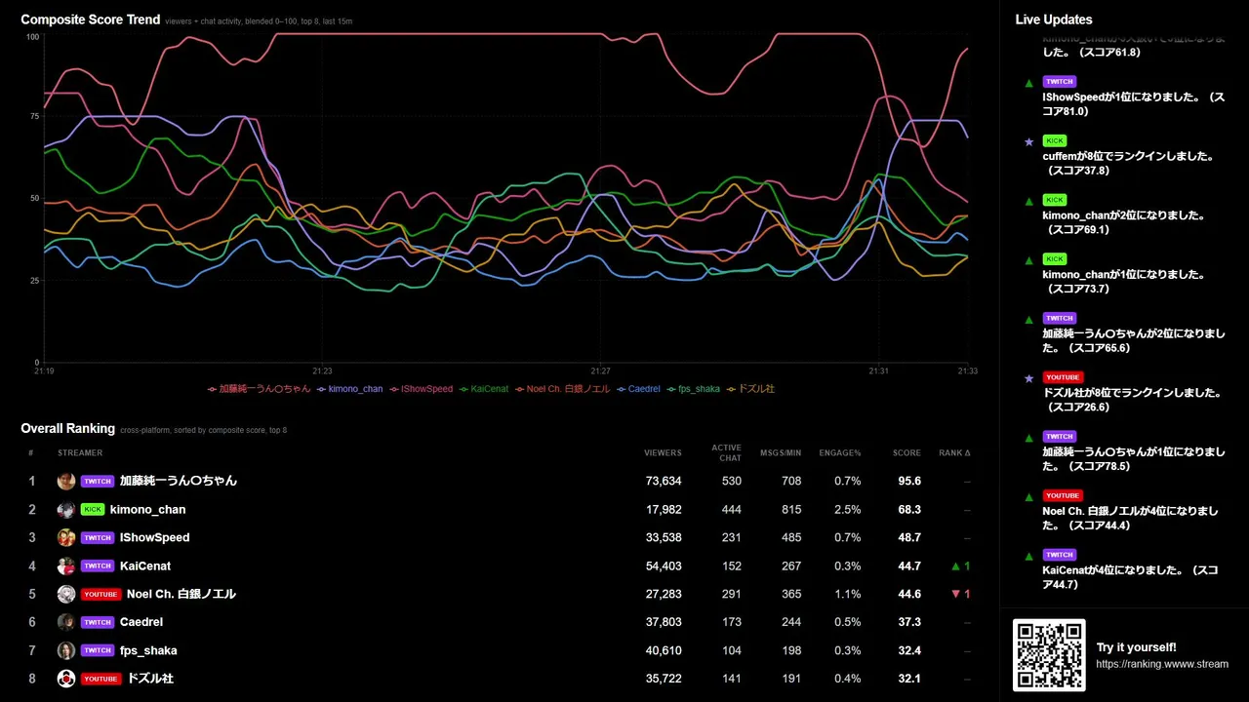Hide the IShowSpeed line via the chart legend

coord(422,389)
